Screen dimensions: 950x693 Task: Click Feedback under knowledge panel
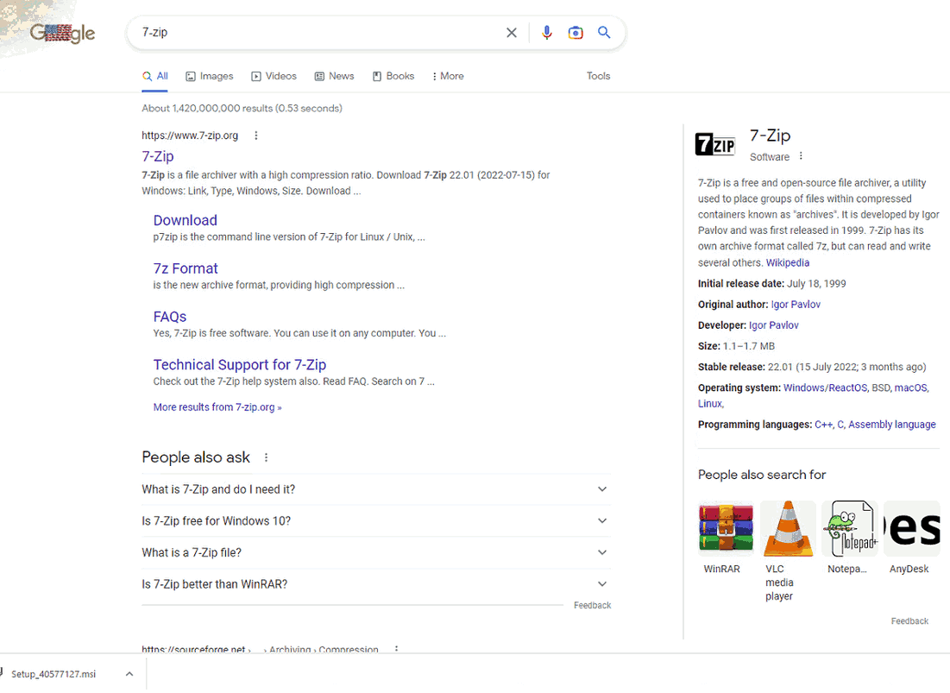[x=909, y=621]
